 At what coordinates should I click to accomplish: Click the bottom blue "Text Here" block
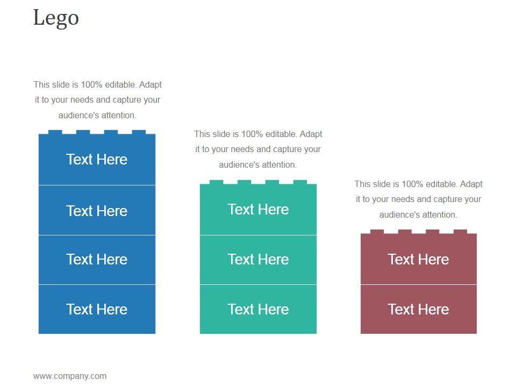[97, 310]
